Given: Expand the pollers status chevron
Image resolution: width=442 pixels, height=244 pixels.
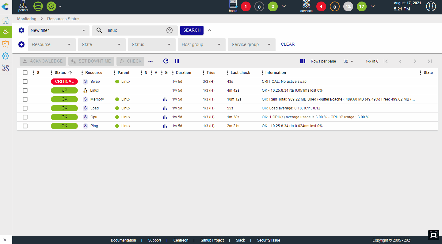Looking at the screenshot, I should (60, 6).
